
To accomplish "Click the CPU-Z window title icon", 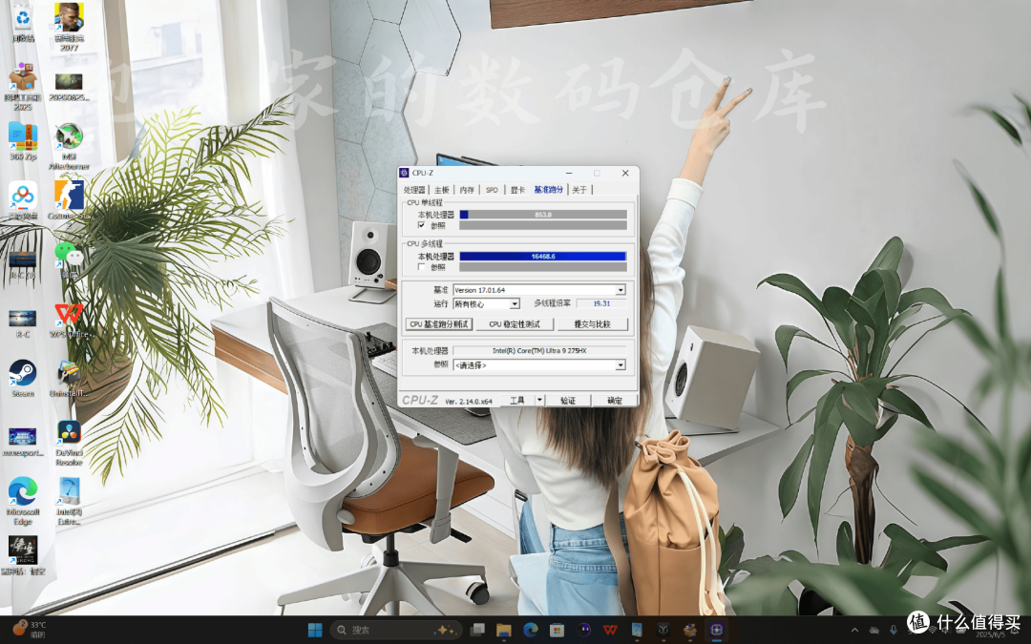I will point(405,173).
